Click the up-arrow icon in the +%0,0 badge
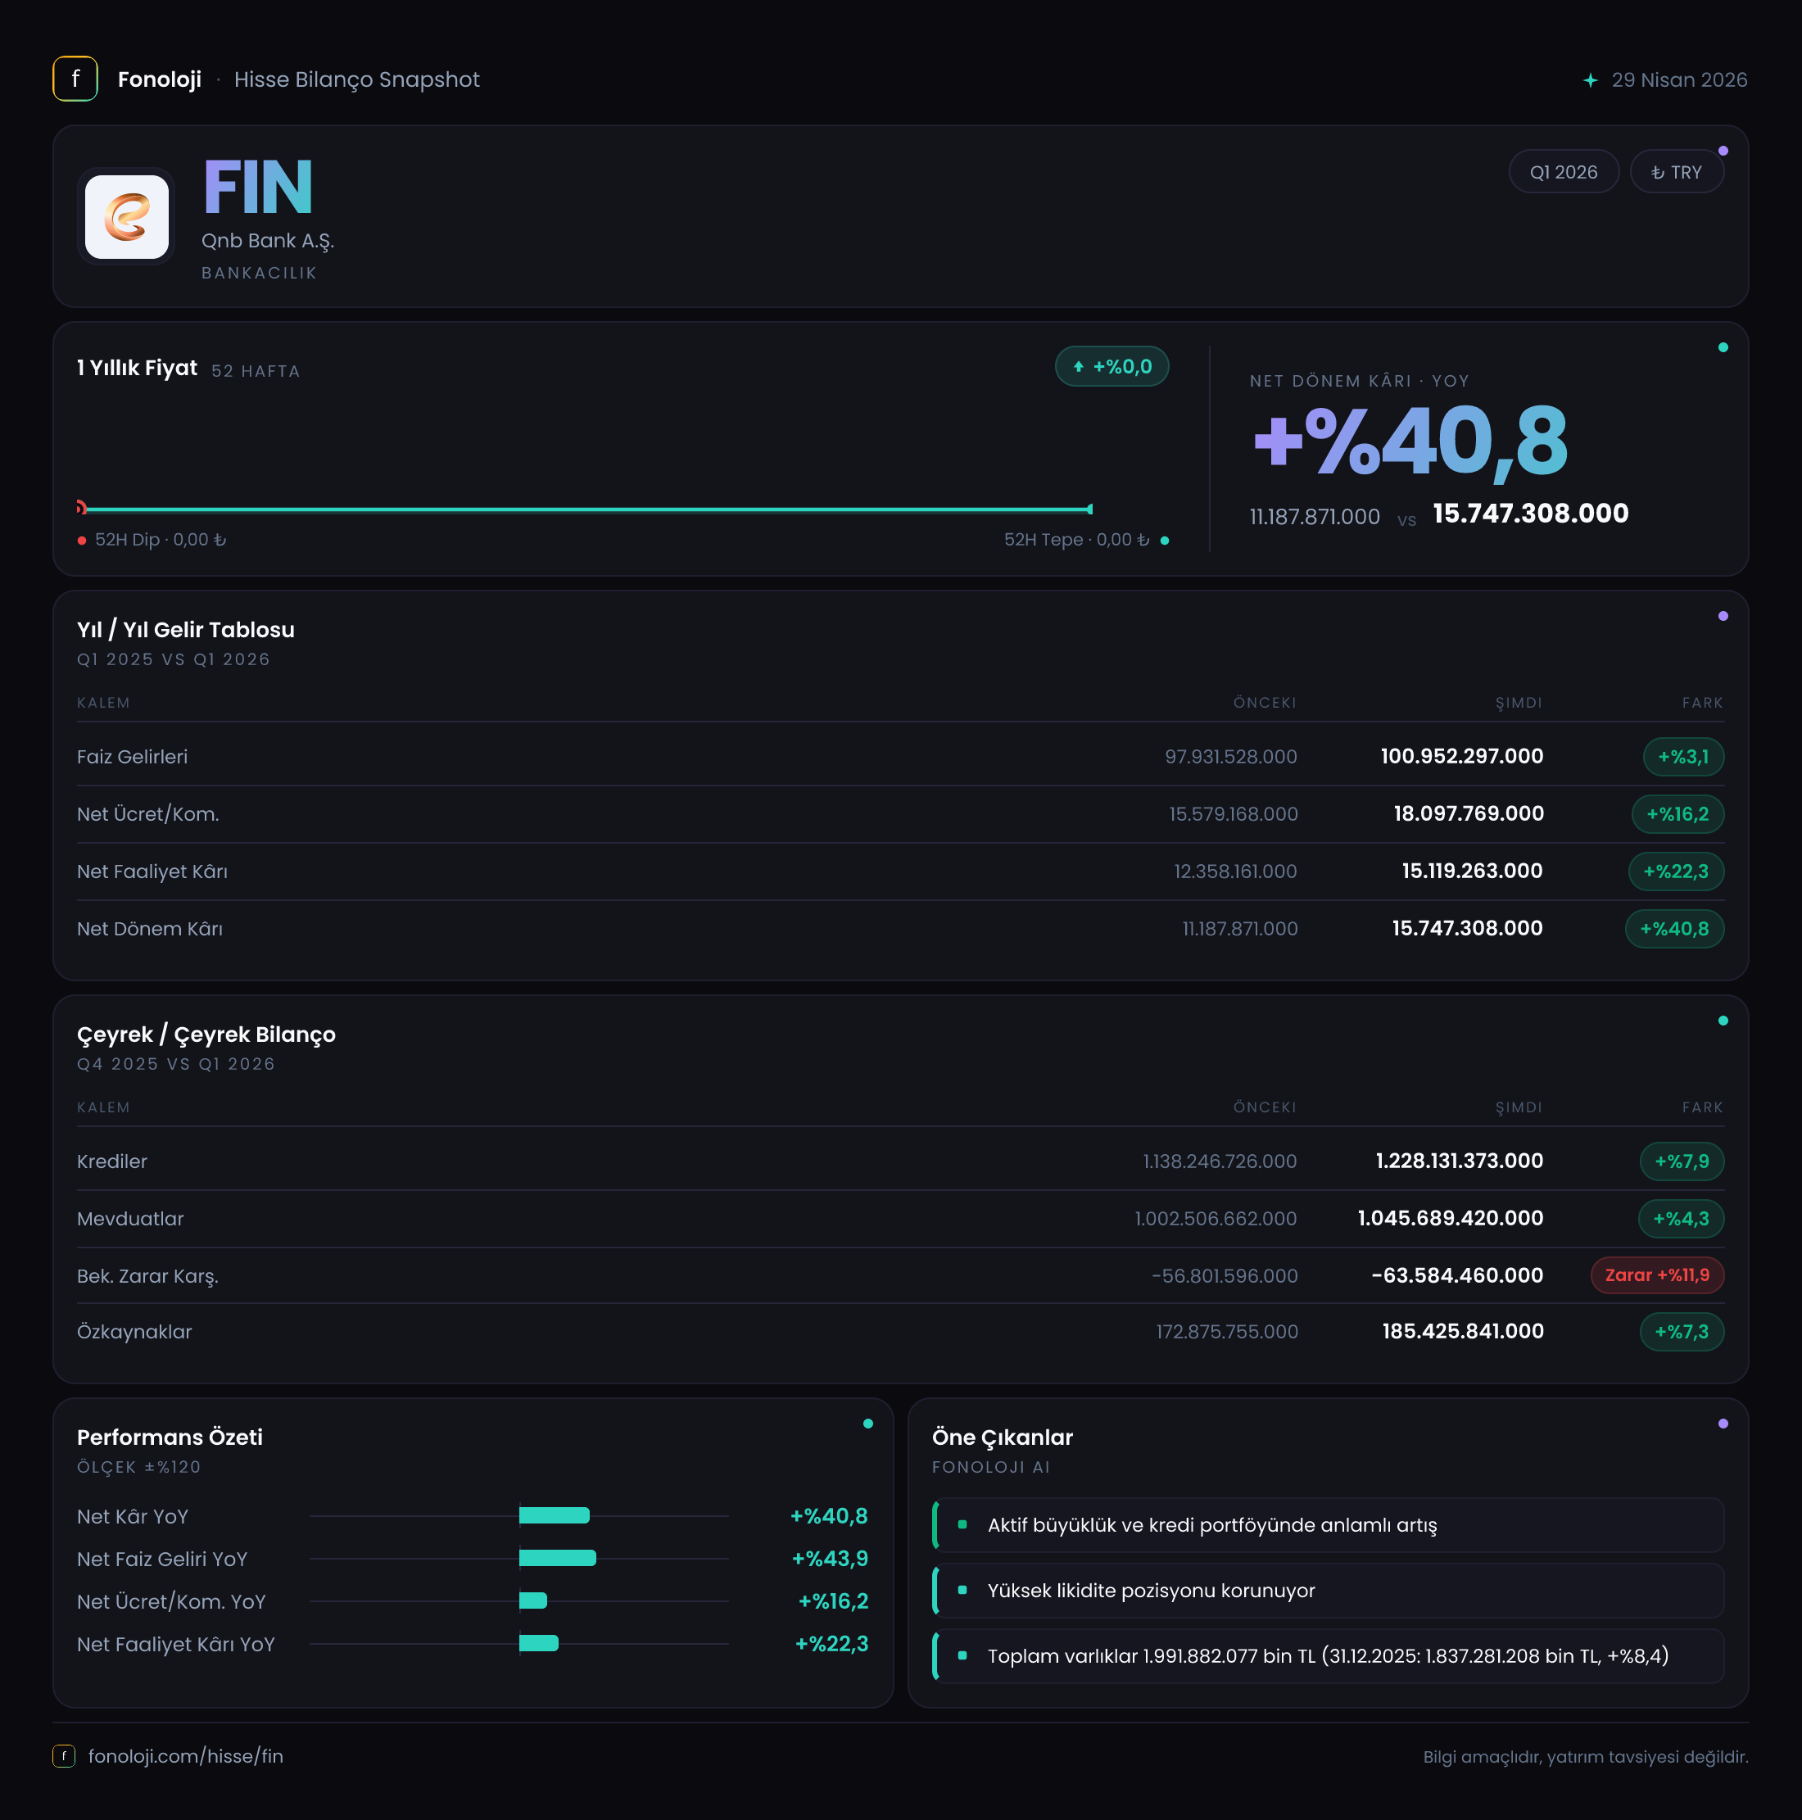This screenshot has height=1820, width=1802. pos(1079,366)
